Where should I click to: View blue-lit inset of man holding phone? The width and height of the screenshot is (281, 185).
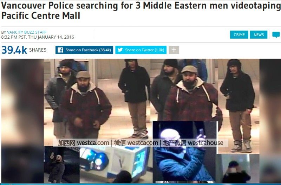(185, 152)
